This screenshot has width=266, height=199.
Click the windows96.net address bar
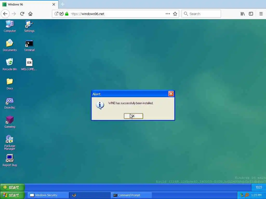[x=115, y=14]
